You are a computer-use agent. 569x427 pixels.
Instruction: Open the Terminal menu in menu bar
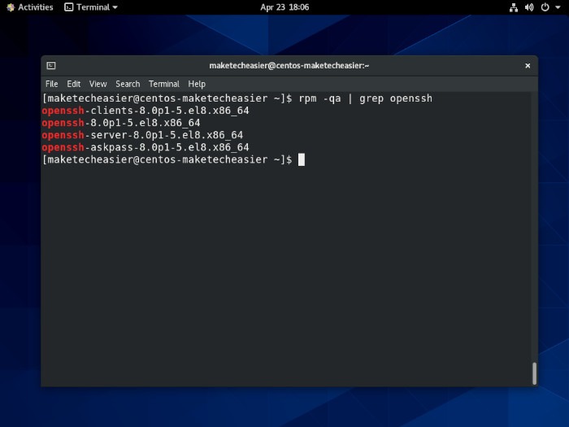pos(164,84)
